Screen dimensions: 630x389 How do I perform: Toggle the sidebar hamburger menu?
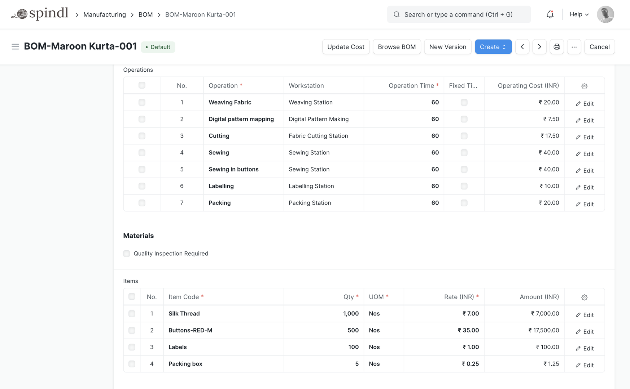15,47
